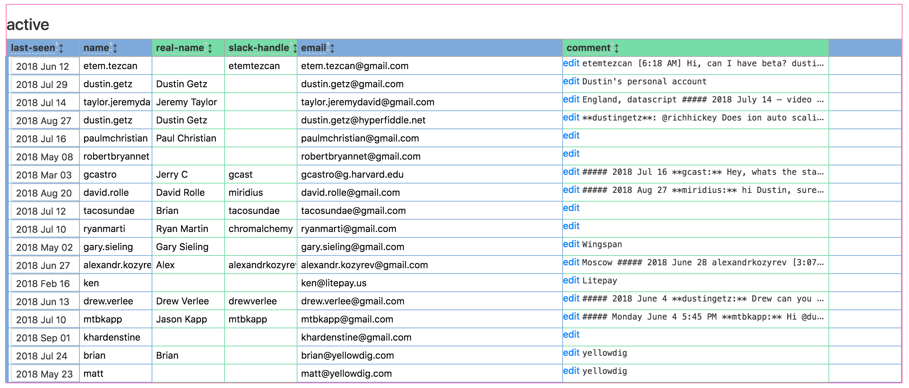The width and height of the screenshot is (909, 388).
Task: Open edit link for etem.tezcan comment
Action: click(x=571, y=63)
